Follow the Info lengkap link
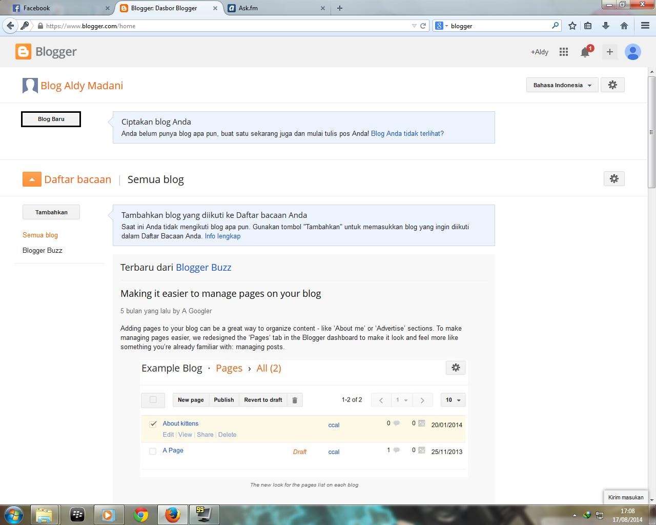The height and width of the screenshot is (525, 656). coord(222,236)
